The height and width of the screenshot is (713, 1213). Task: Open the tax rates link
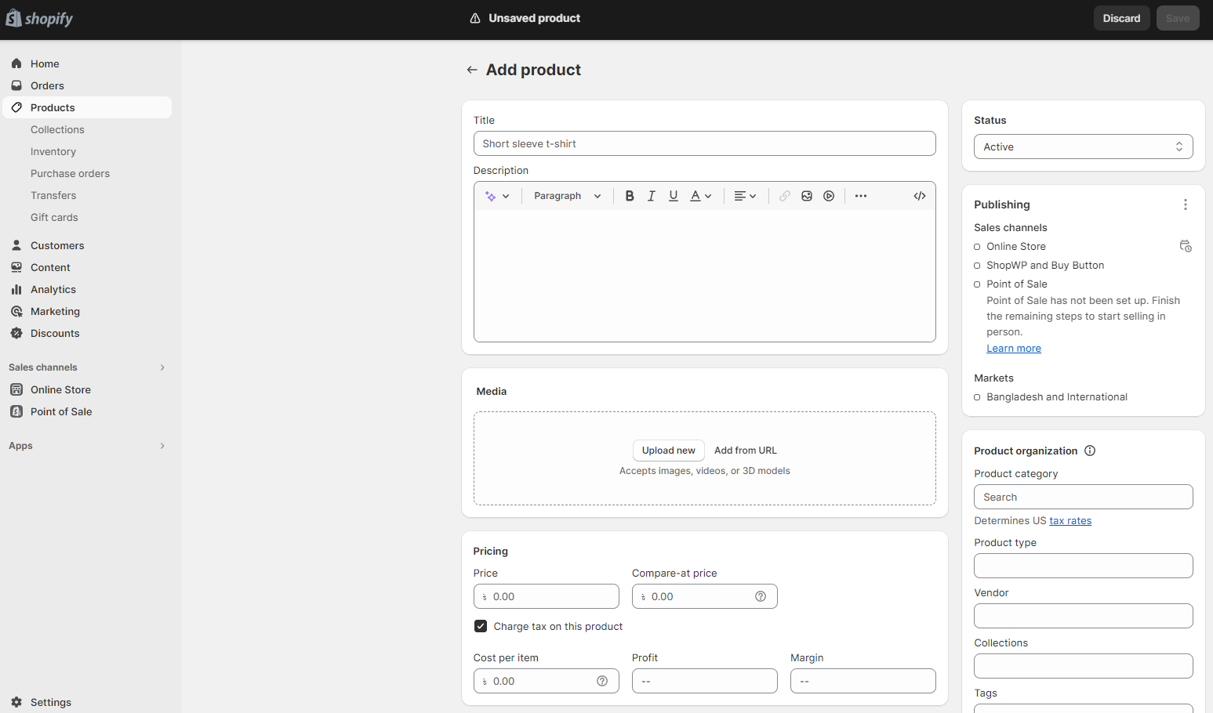1070,521
